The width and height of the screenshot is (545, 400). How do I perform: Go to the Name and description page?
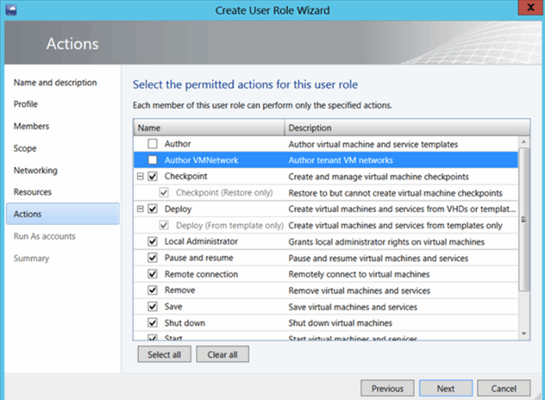pos(55,83)
